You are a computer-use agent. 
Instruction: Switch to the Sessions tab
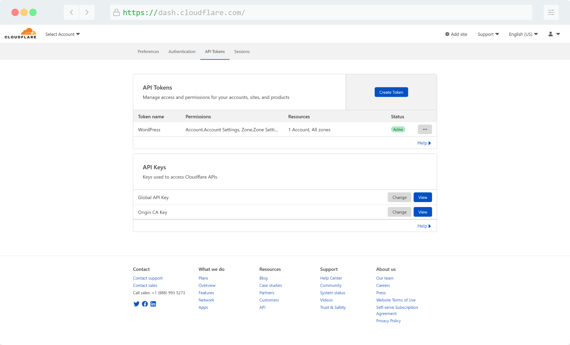point(242,51)
